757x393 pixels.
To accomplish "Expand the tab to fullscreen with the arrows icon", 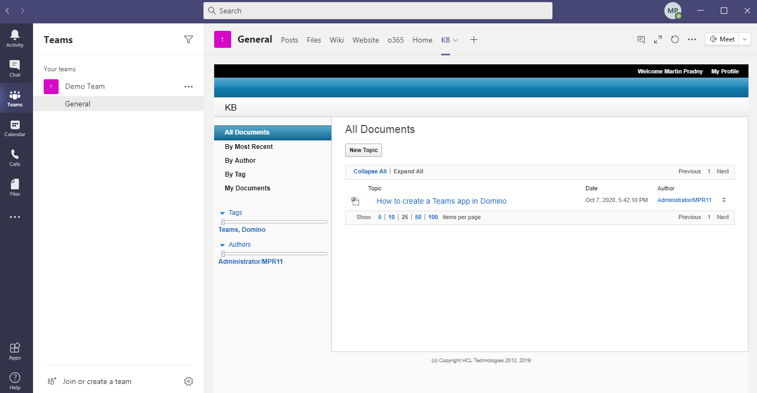I will [x=657, y=39].
